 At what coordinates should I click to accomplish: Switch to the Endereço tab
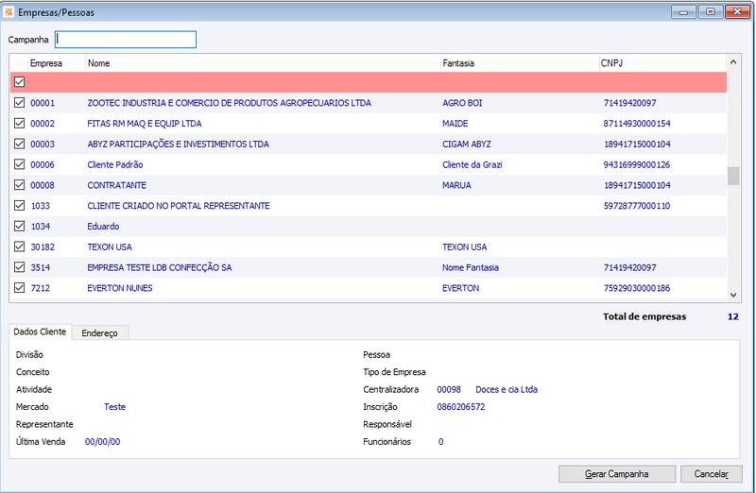coord(100,333)
